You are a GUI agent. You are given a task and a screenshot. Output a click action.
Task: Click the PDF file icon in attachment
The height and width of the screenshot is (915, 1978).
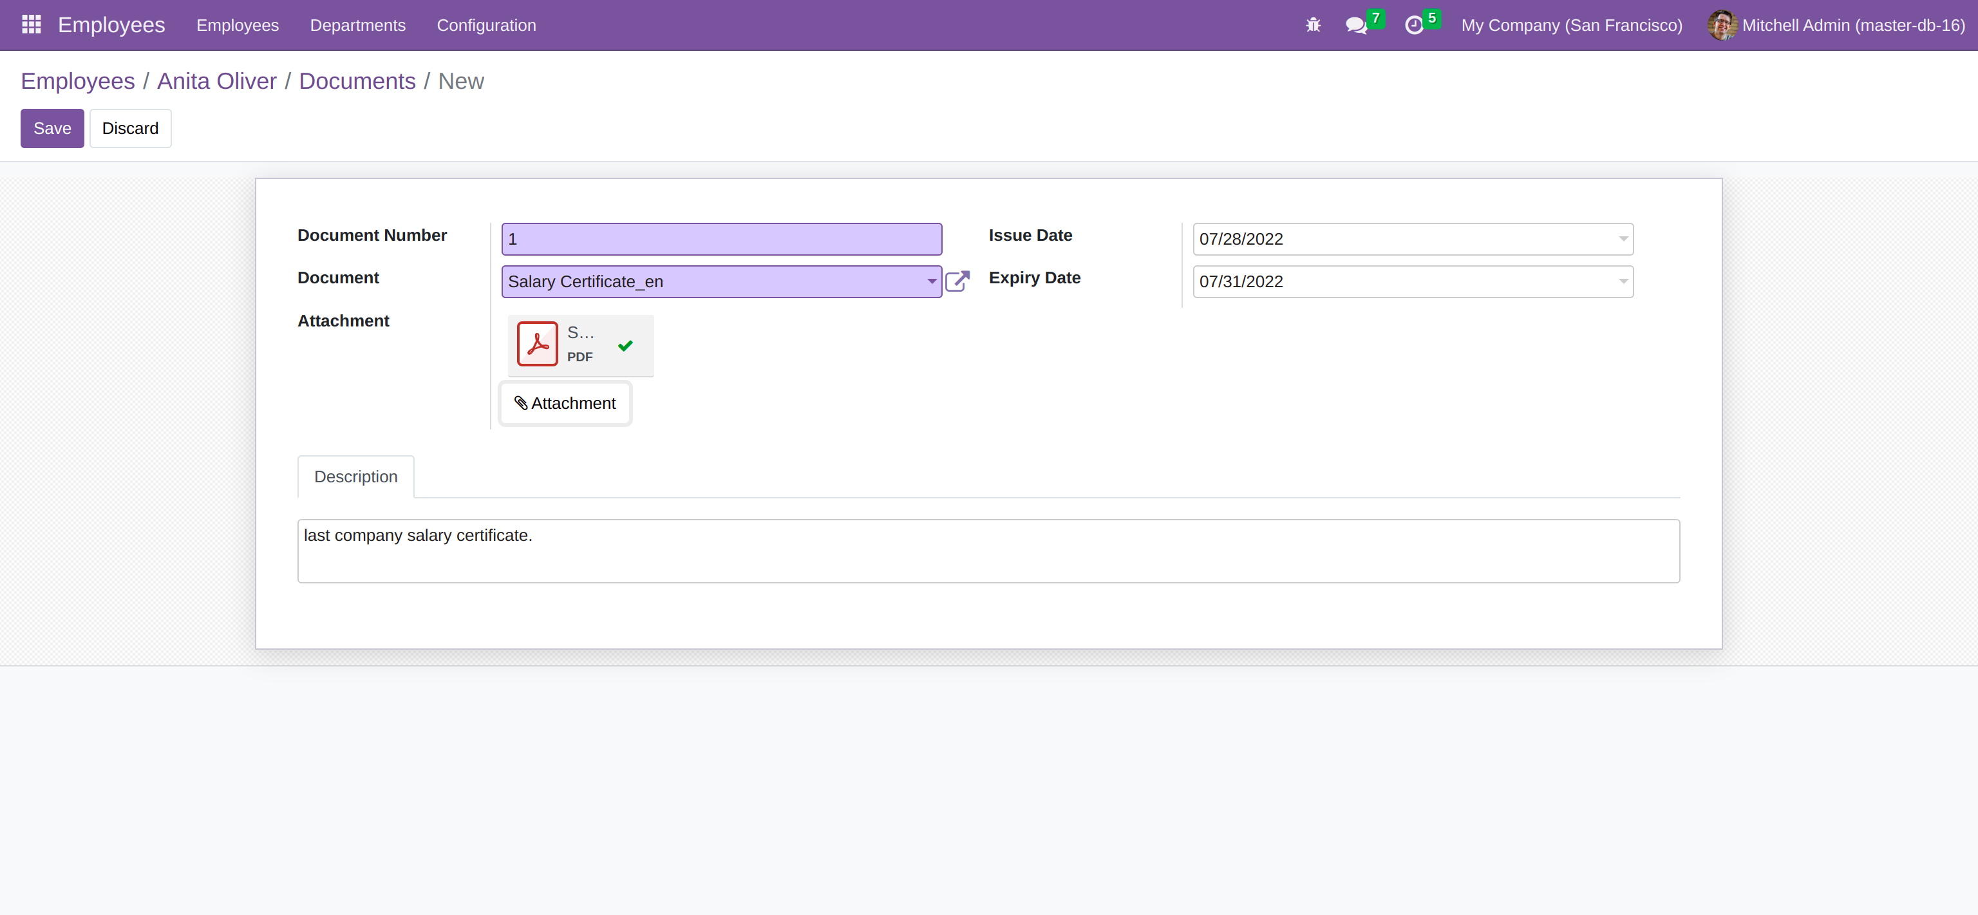[x=538, y=344]
